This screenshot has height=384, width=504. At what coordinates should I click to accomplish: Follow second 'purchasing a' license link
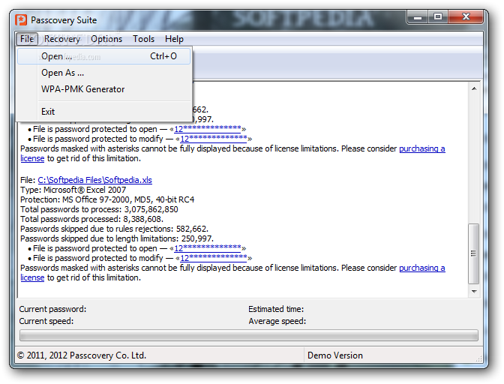click(x=422, y=268)
